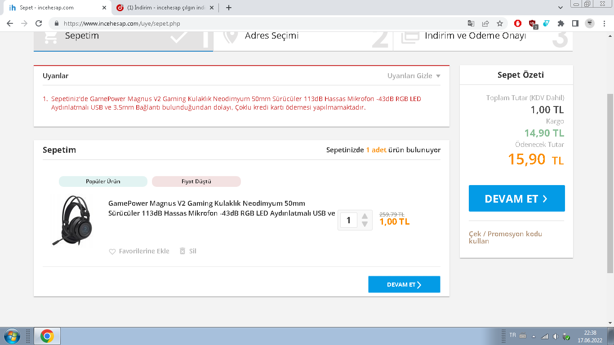
Task: Select the İndirim ve Ödeme Onayı step
Action: (483, 40)
